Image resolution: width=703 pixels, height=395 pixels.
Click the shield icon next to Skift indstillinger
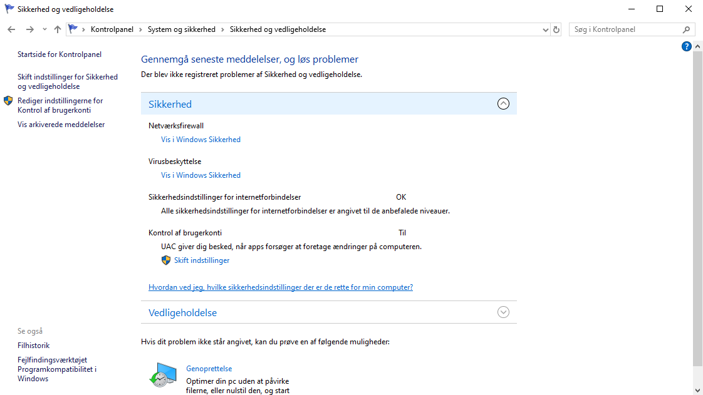[x=166, y=260]
